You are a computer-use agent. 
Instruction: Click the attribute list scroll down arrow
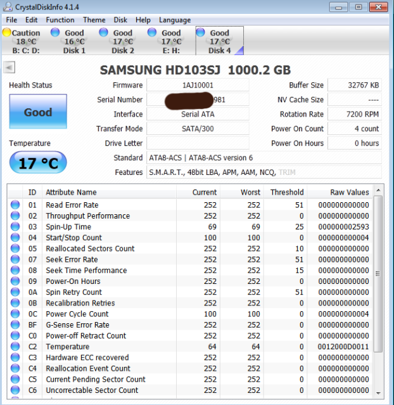[378, 393]
